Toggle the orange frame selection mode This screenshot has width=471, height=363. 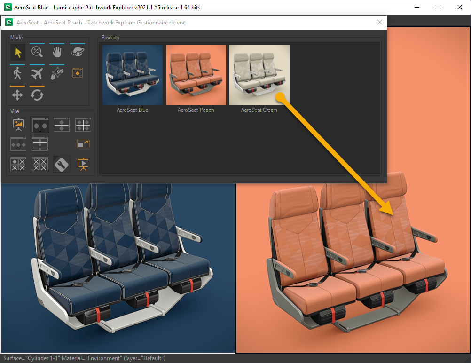click(x=77, y=73)
